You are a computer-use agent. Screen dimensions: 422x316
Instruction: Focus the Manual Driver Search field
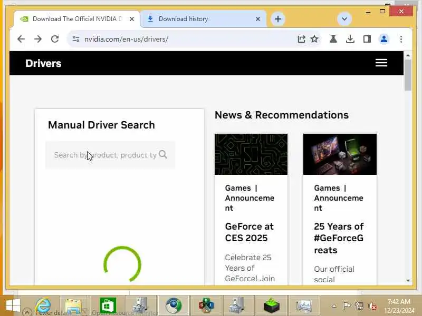[x=110, y=155]
